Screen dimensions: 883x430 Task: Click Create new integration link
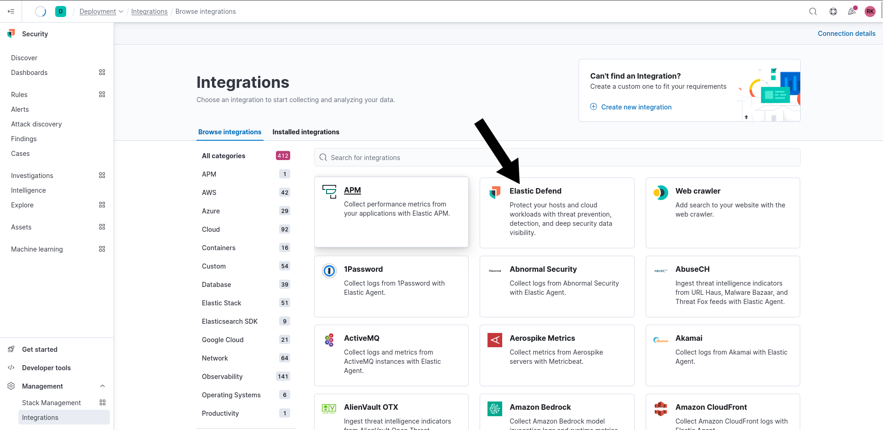click(636, 107)
